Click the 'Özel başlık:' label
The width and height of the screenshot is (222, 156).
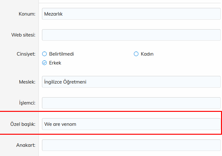[x=23, y=124]
